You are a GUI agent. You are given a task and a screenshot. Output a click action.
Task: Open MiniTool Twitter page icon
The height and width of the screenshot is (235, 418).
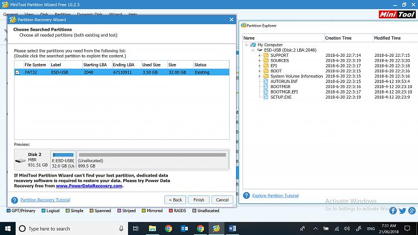(402, 210)
